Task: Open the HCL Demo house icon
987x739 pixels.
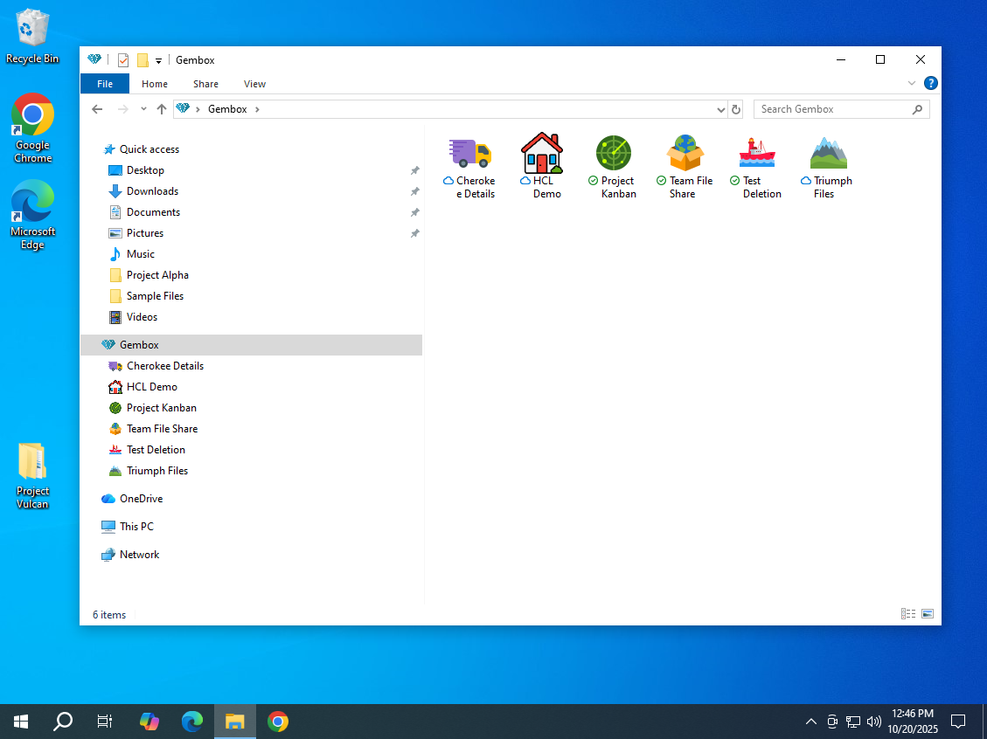Action: (542, 154)
